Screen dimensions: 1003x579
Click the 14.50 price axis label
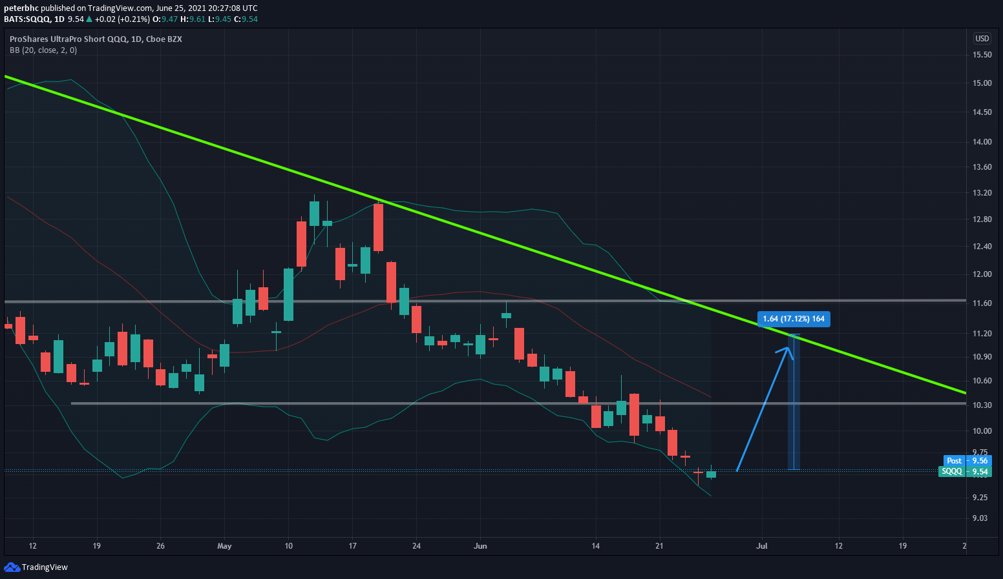982,112
